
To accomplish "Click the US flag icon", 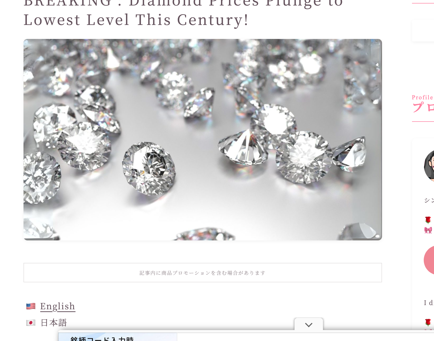I will click(x=31, y=306).
